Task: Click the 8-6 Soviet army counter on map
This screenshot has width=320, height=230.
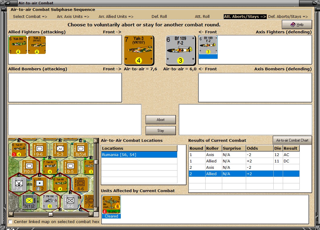Action: [81, 184]
